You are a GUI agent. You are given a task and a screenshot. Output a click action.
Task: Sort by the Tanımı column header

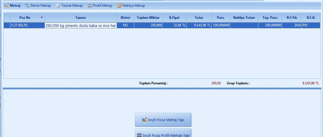(80, 17)
